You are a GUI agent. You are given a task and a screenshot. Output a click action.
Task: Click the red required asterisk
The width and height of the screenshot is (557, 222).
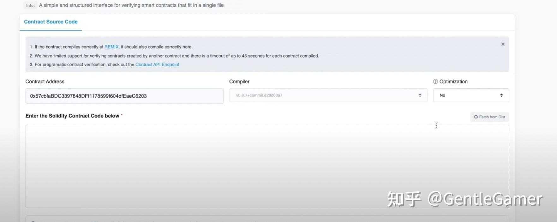122,115
